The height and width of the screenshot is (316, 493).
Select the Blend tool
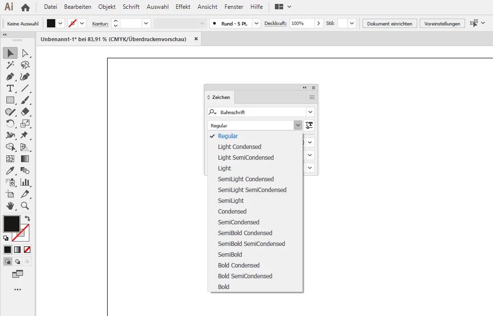coord(25,170)
